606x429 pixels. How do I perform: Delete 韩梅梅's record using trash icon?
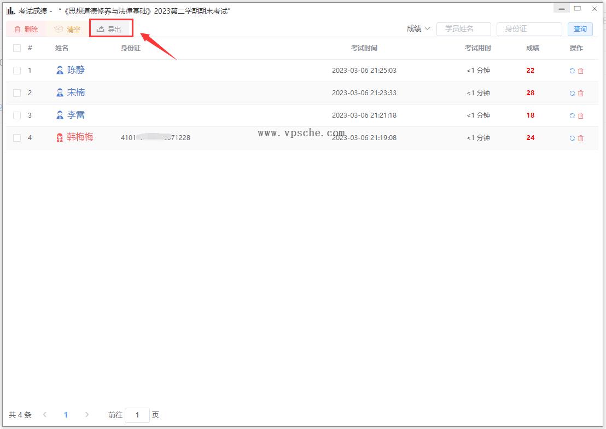581,138
